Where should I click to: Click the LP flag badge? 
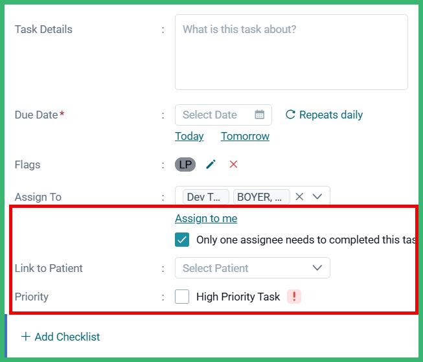click(185, 164)
